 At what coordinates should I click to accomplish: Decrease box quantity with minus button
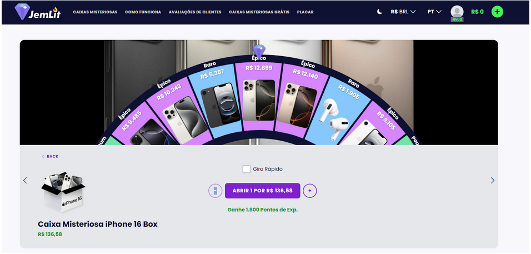pyautogui.click(x=215, y=191)
